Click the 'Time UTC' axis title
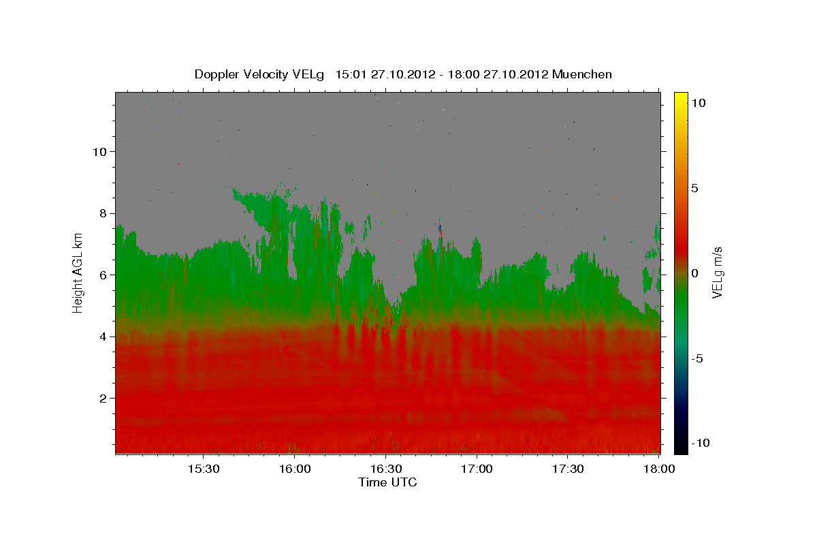 (x=387, y=483)
